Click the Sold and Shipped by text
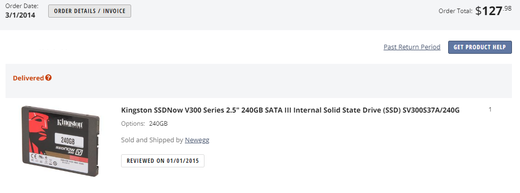 [x=152, y=140]
